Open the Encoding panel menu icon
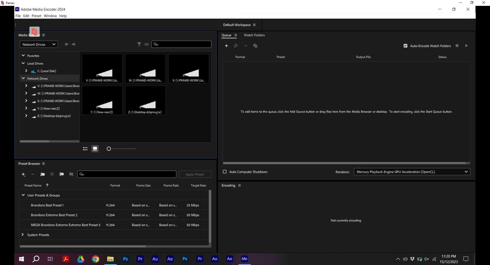This screenshot has height=265, width=490. (x=239, y=185)
